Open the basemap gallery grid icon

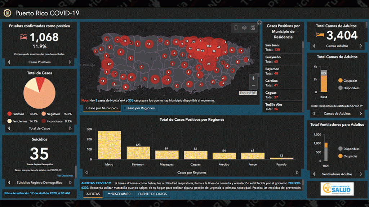pos(252,28)
